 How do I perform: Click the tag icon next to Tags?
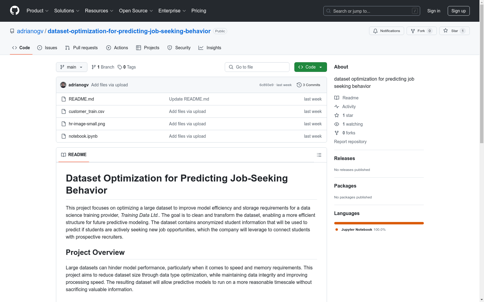pyautogui.click(x=120, y=67)
